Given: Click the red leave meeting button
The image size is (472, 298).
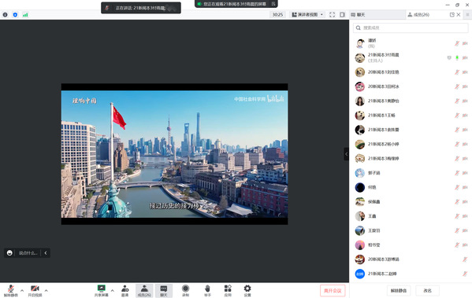Looking at the screenshot, I should 333,290.
